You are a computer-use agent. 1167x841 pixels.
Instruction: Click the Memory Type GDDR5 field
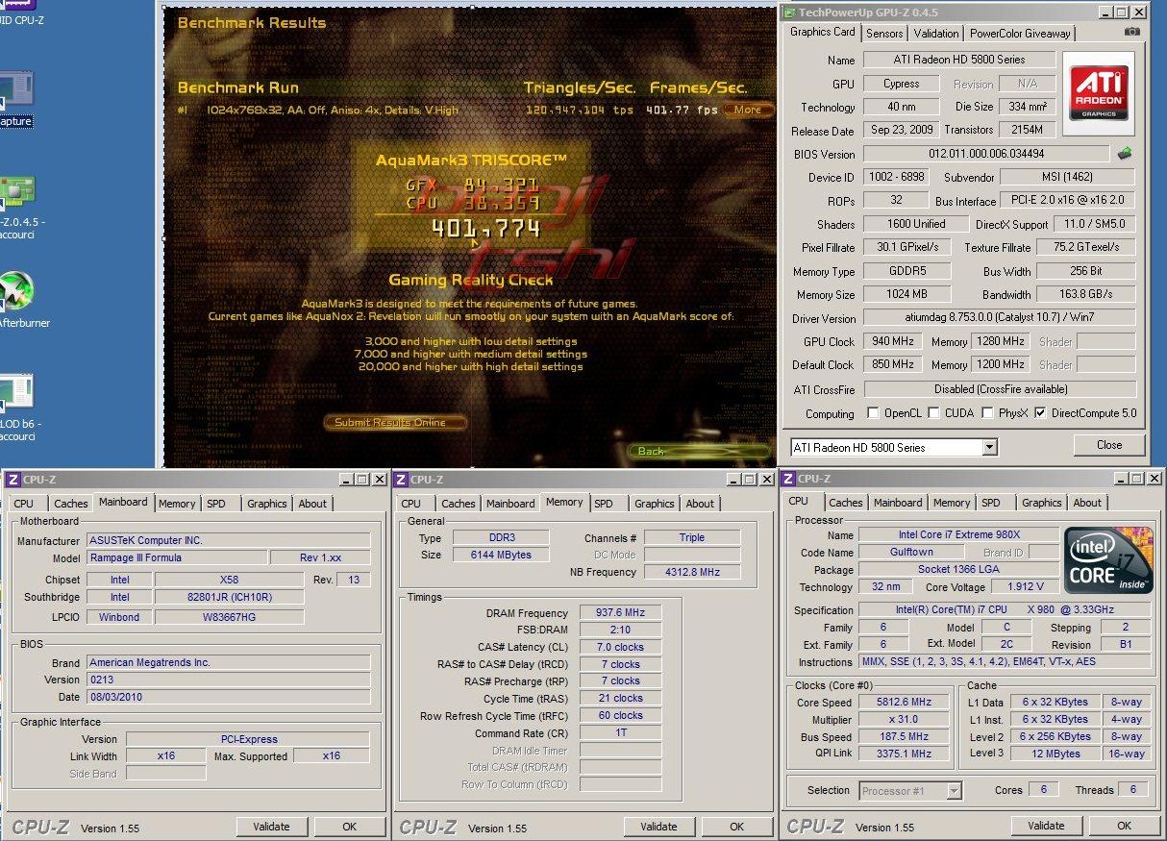tap(906, 272)
